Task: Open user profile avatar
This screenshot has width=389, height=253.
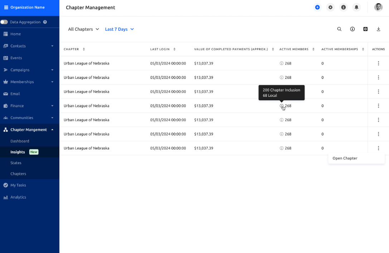Action: pyautogui.click(x=378, y=7)
